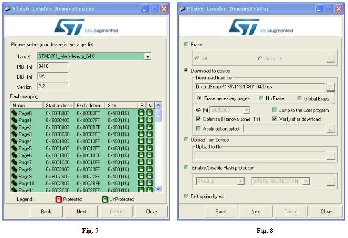Viewport: 348px width, 238px height.
Task: Click Next in device selection window
Action: point(81,211)
